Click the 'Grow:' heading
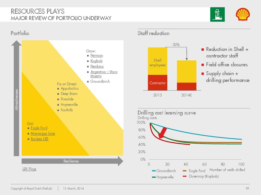261x195 pixels. click(91, 51)
